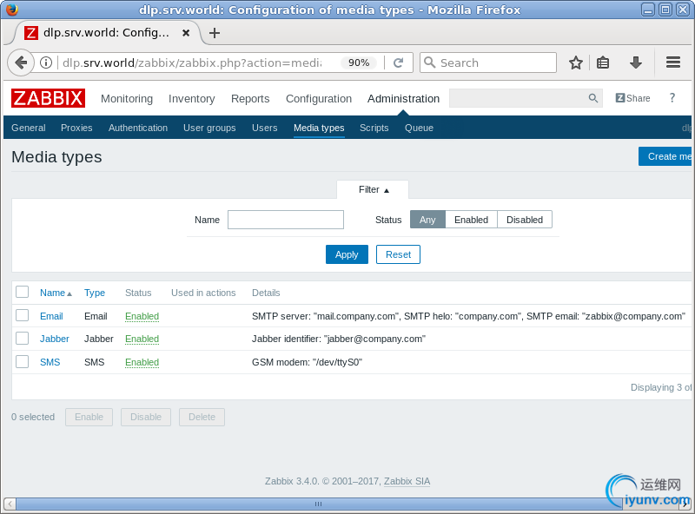Show bookmarks list icon

tap(603, 63)
